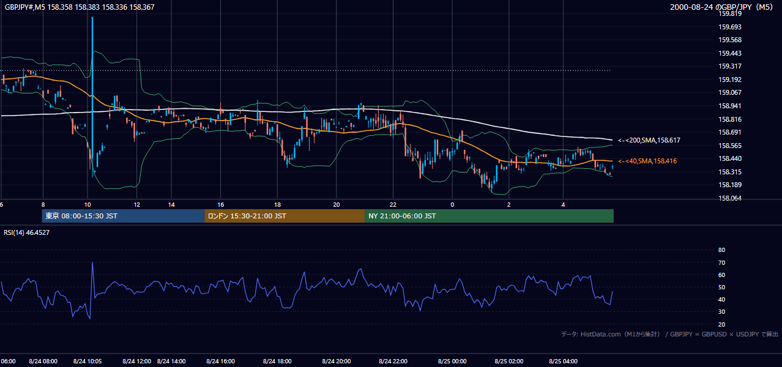Click price axis value 159.568

coord(730,40)
